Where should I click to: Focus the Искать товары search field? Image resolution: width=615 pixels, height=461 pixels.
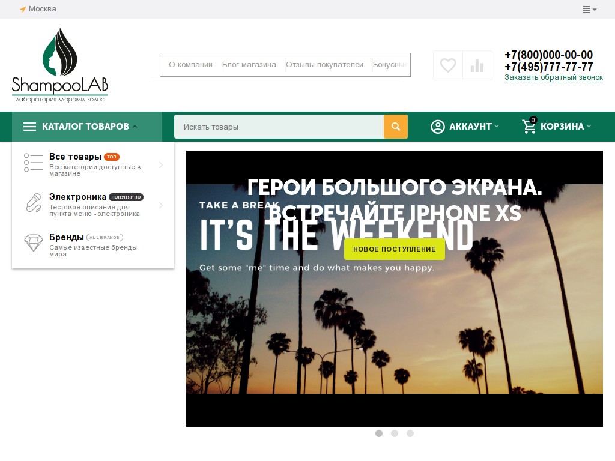pos(279,127)
